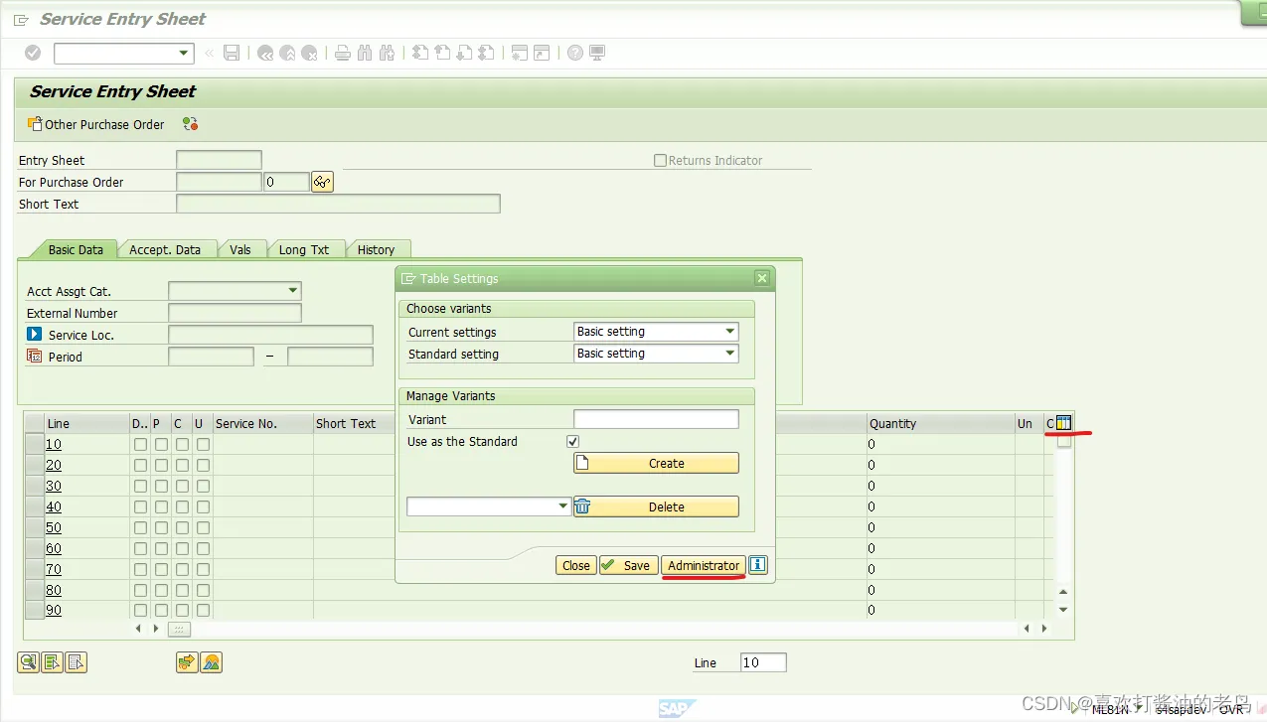Click the magnifier detail icon below table
This screenshot has width=1267, height=722.
tap(28, 662)
